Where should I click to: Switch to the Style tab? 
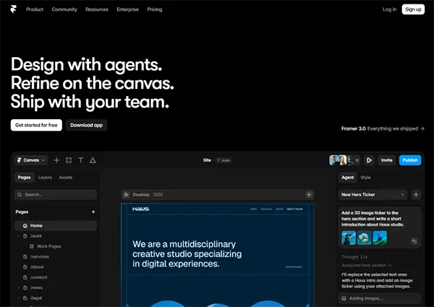(365, 178)
